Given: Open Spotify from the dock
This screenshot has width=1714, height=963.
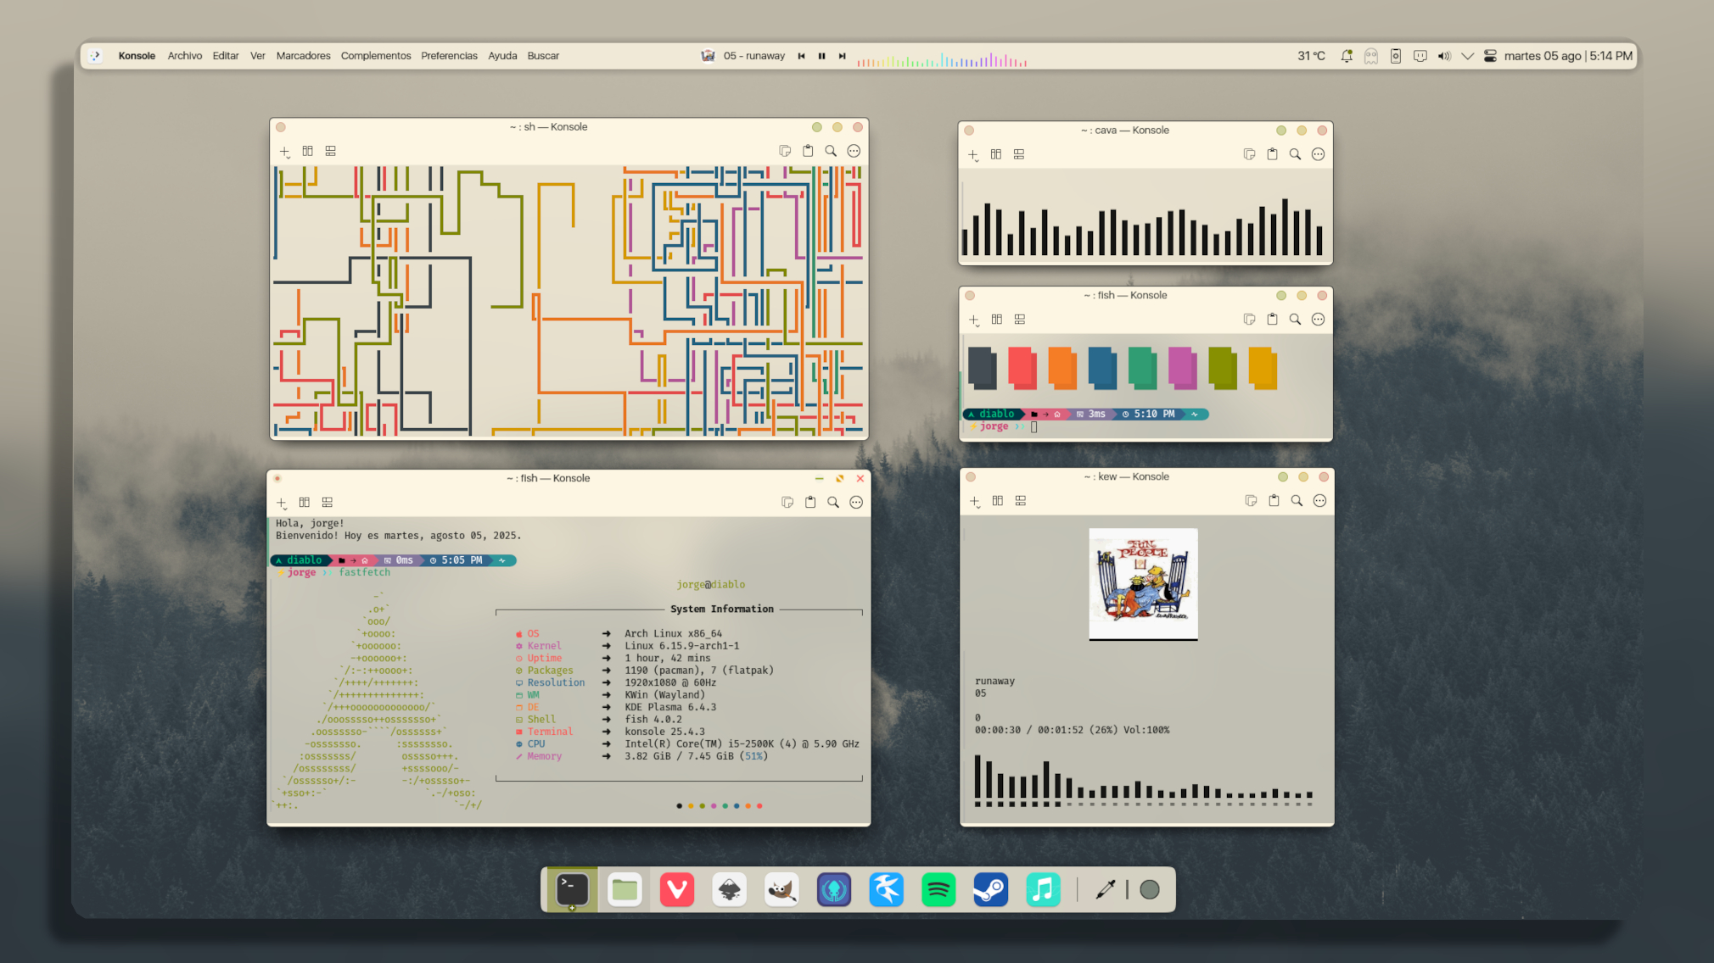Looking at the screenshot, I should click(938, 889).
